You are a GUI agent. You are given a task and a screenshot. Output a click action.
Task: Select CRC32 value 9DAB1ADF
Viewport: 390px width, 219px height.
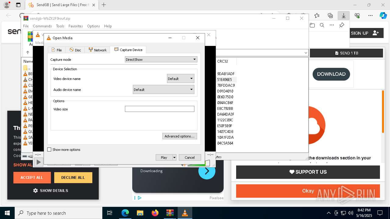point(226,74)
